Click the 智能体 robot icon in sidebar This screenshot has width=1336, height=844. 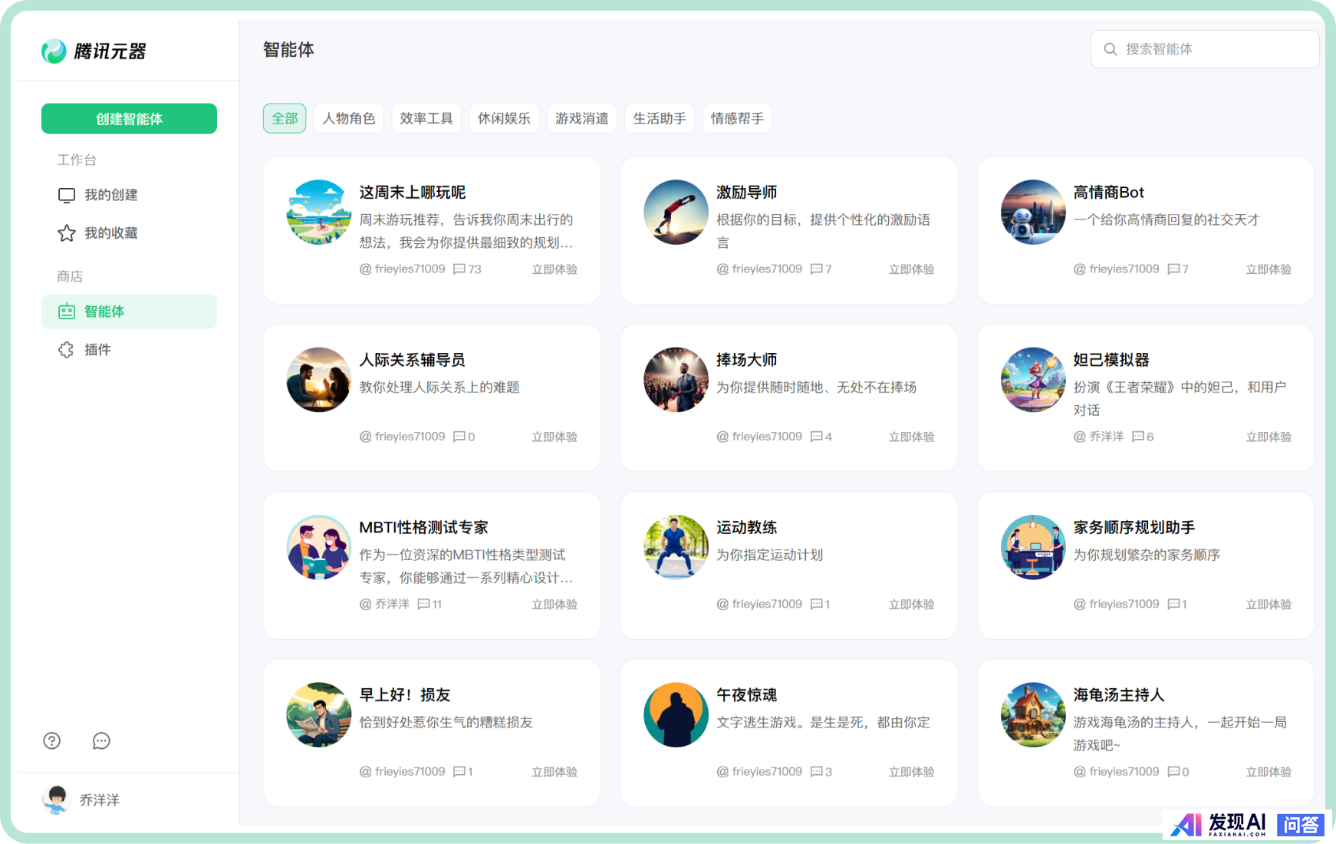click(x=67, y=312)
